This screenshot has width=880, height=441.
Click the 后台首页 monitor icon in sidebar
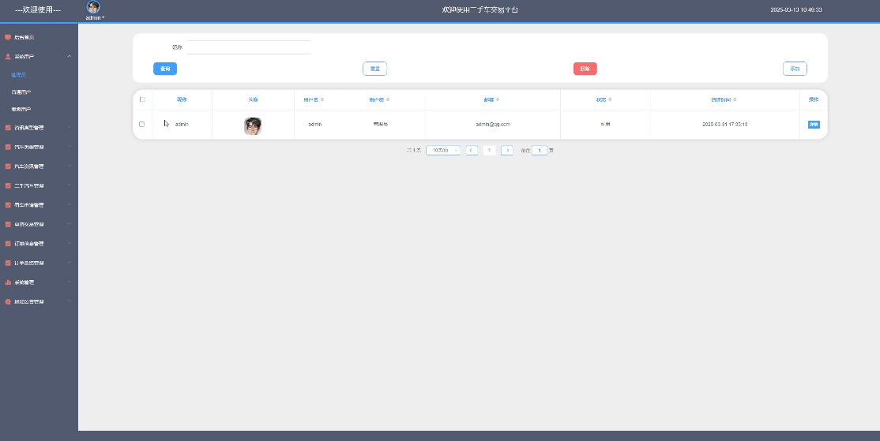tap(8, 38)
